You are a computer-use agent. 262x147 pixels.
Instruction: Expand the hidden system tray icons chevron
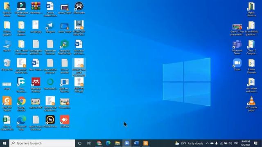207,143
